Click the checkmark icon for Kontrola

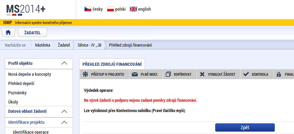click(x=246, y=74)
